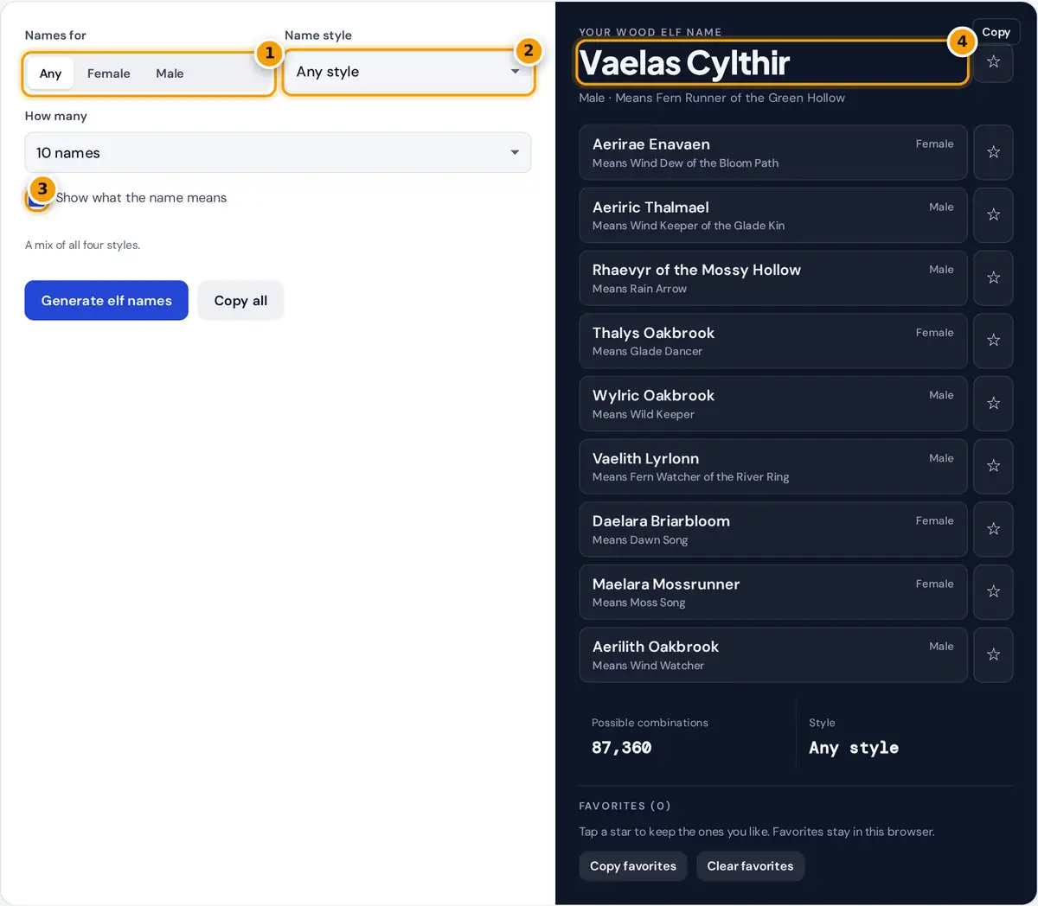Screen dimensions: 1038x906
Task: Star the name Wylric Oakbrook
Action: [x=993, y=404]
